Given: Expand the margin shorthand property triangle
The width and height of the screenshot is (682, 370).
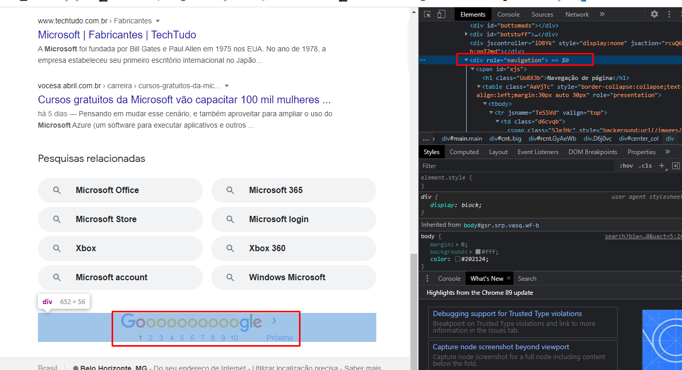Looking at the screenshot, I should click(x=456, y=244).
